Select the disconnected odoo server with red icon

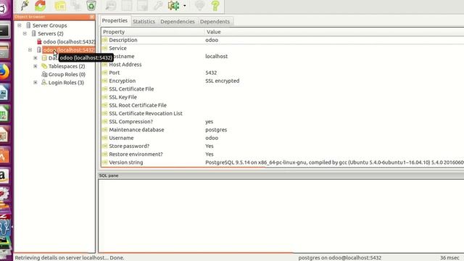69,42
